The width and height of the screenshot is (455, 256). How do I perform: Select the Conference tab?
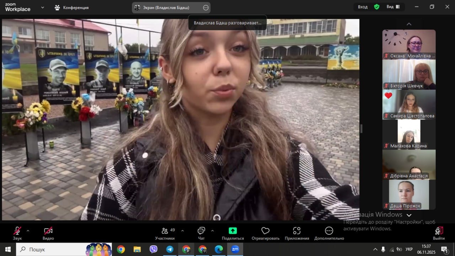pos(72,7)
